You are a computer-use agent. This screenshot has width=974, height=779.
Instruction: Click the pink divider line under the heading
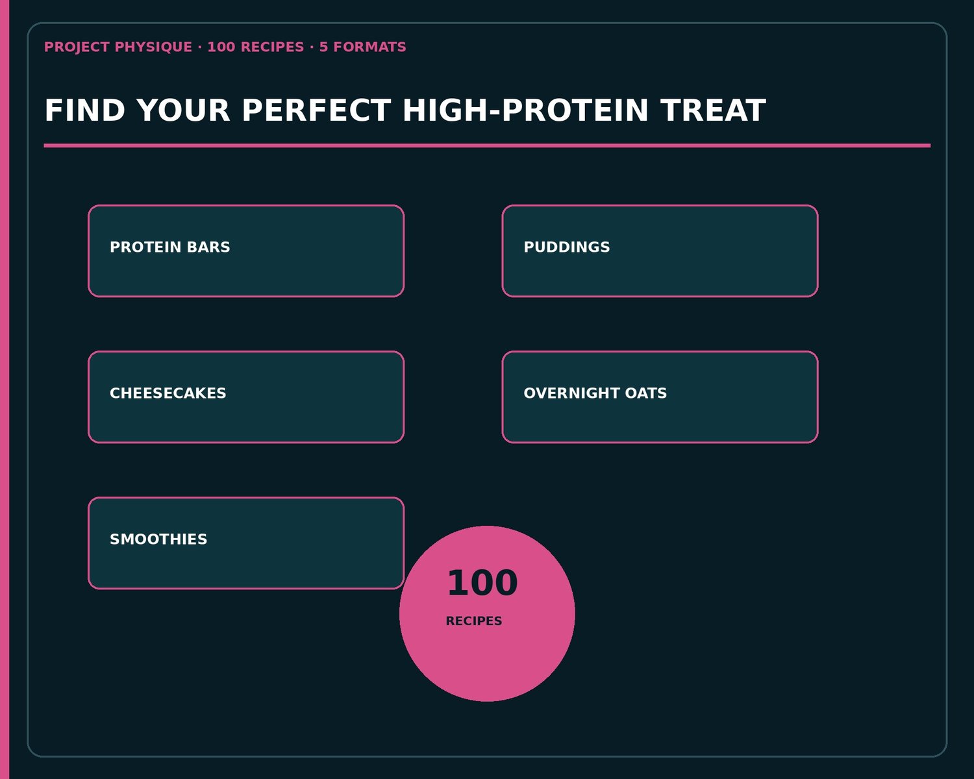click(x=487, y=145)
